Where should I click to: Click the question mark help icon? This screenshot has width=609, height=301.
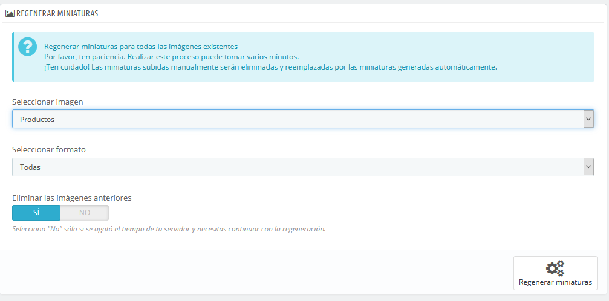(x=28, y=47)
